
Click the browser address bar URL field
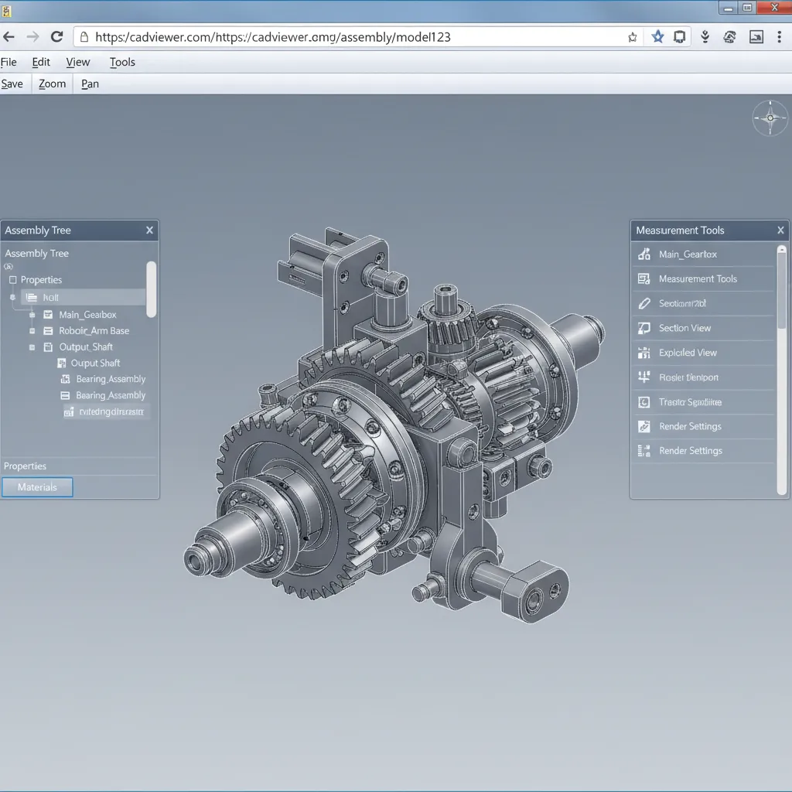(309, 36)
